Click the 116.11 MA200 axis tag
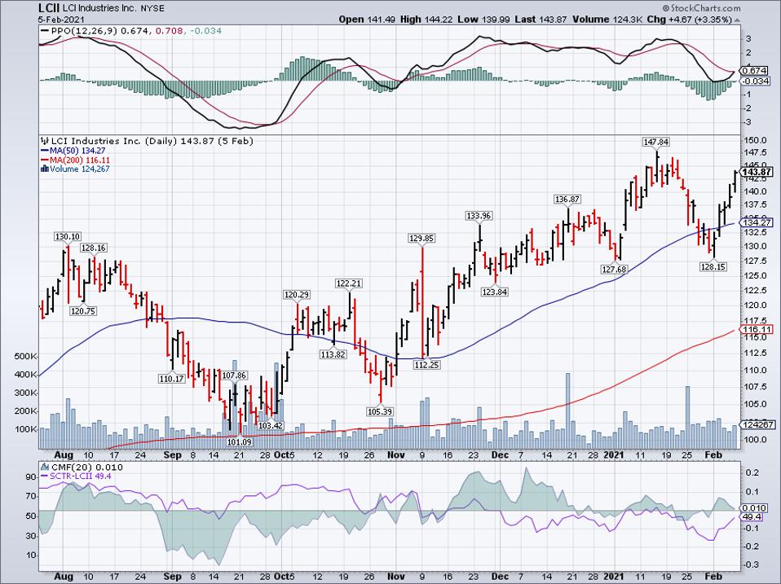The image size is (781, 584). coord(757,329)
